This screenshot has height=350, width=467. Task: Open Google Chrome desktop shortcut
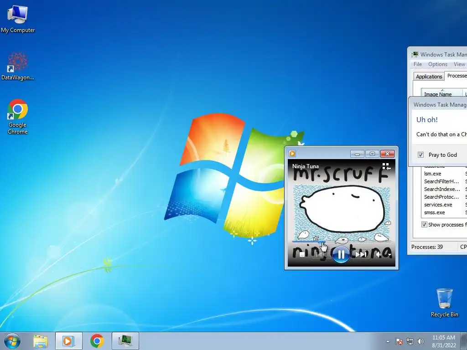click(18, 117)
